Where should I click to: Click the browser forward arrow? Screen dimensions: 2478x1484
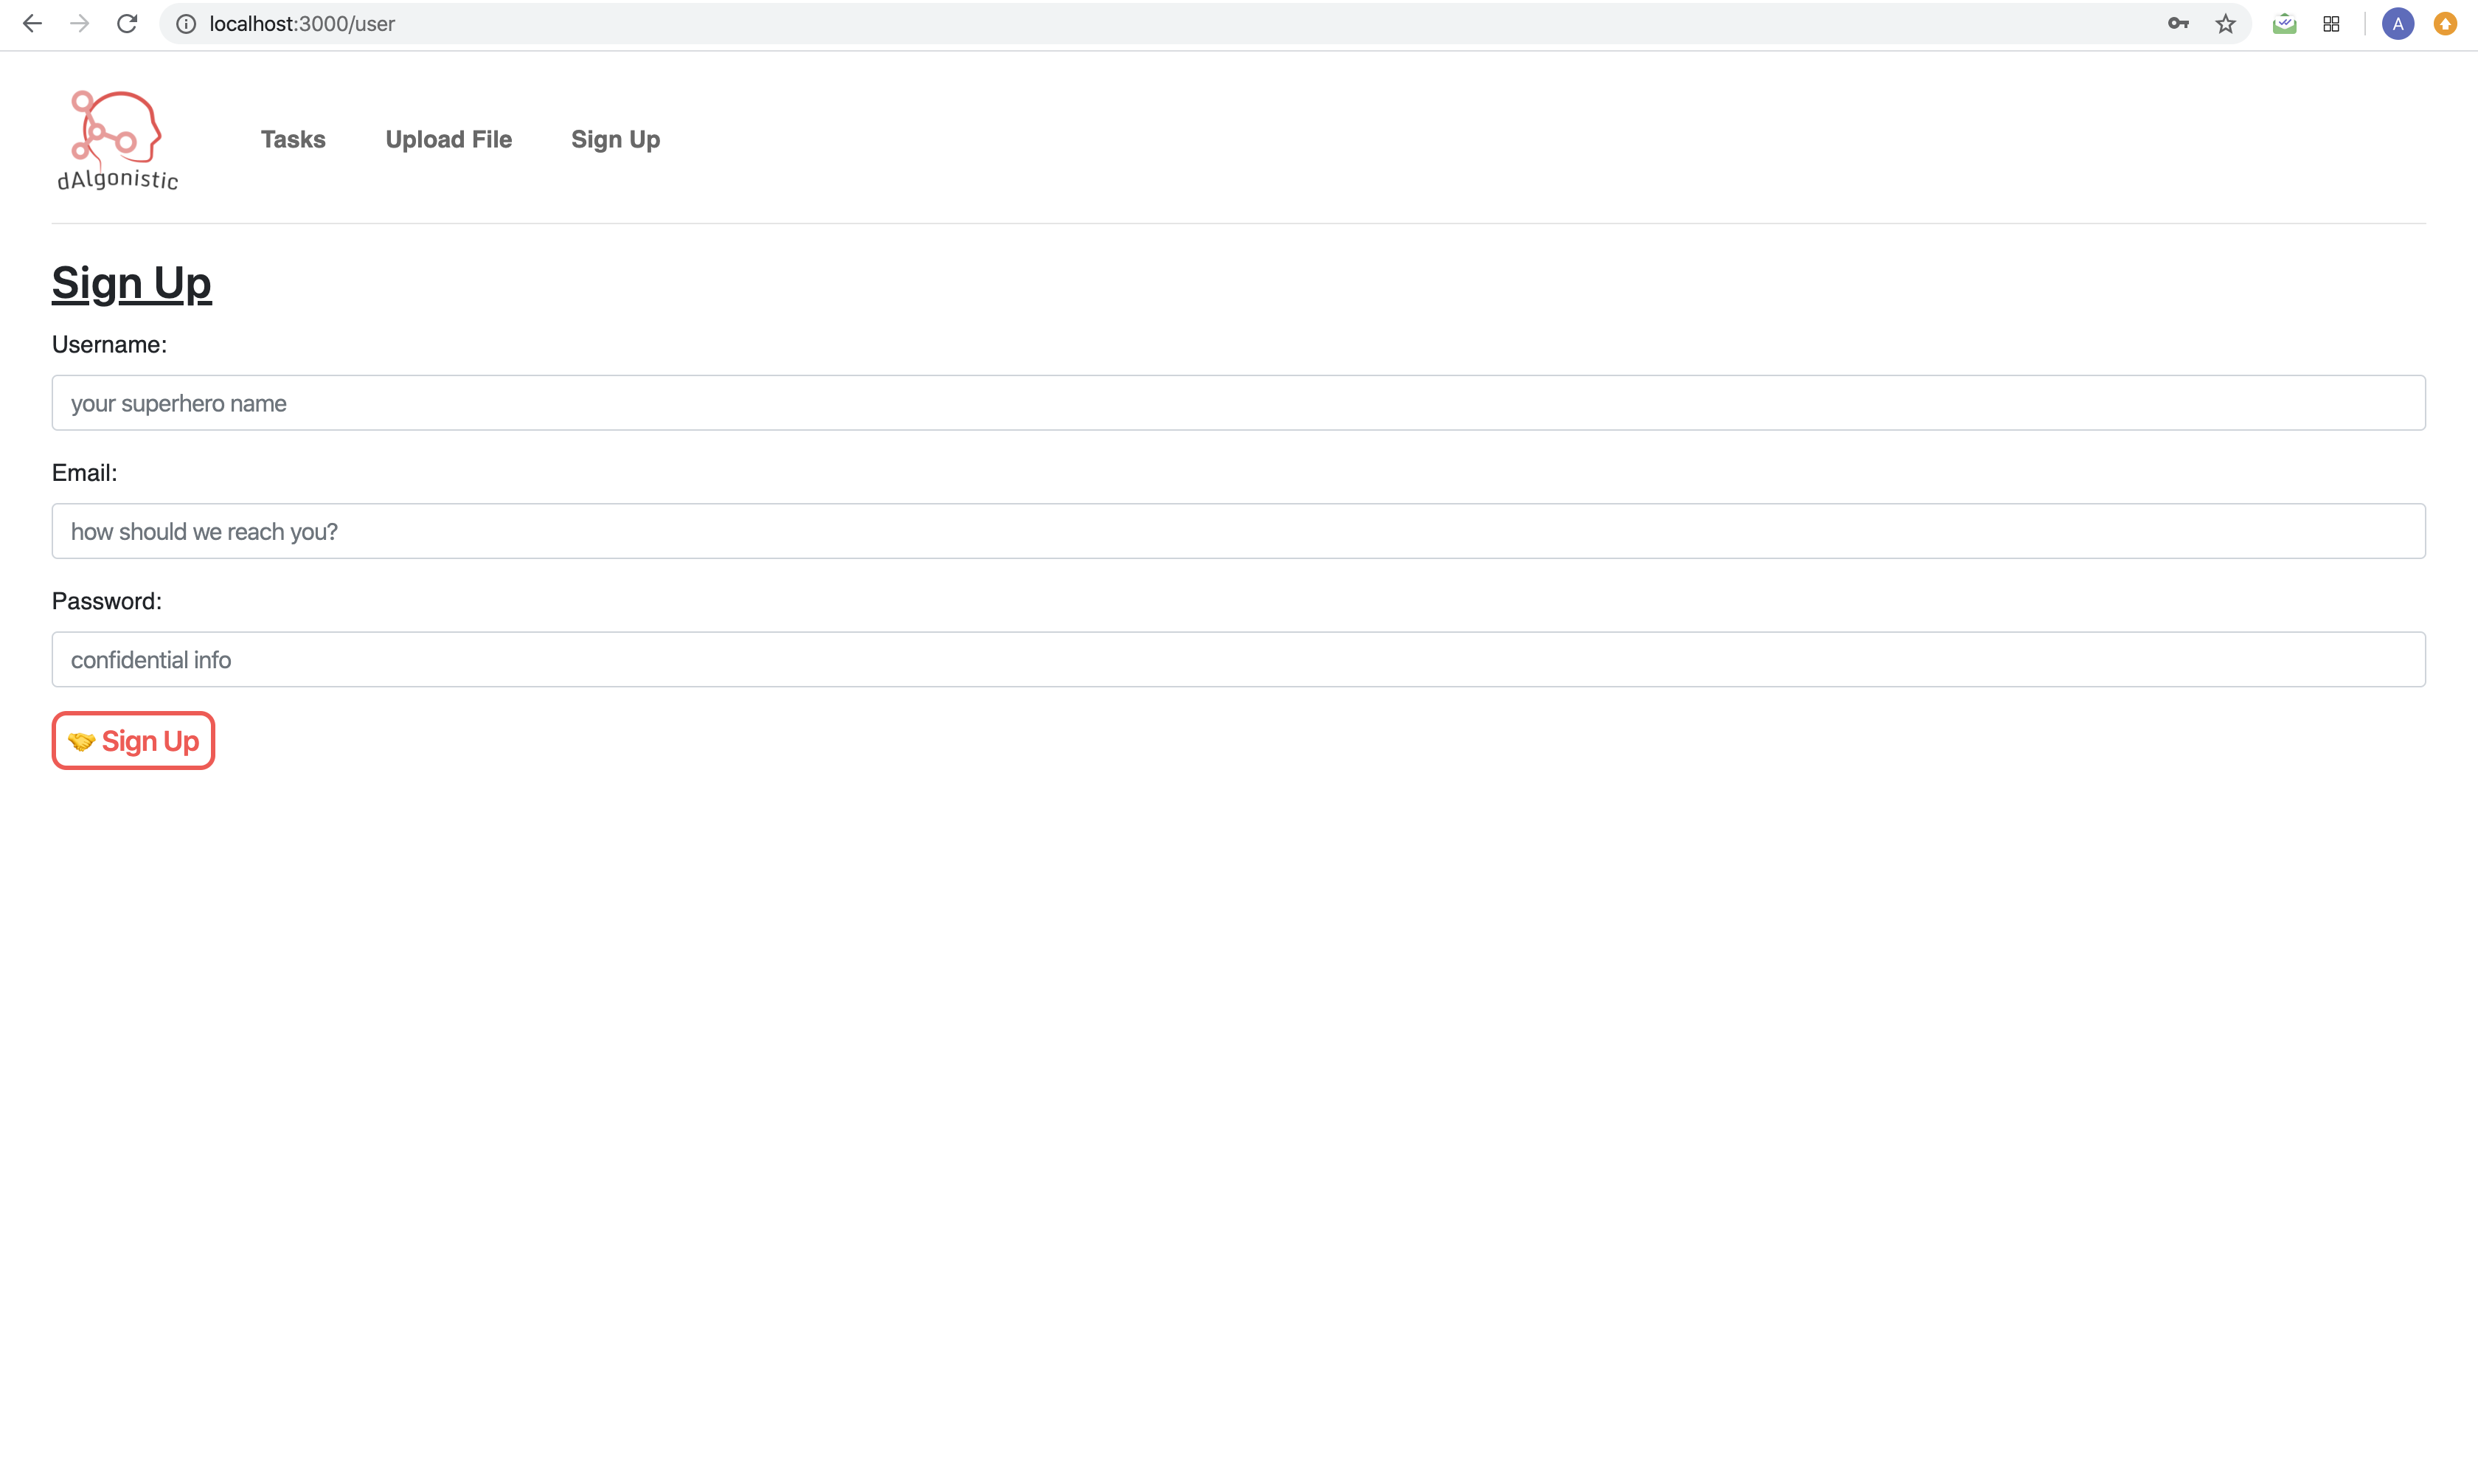tap(80, 24)
